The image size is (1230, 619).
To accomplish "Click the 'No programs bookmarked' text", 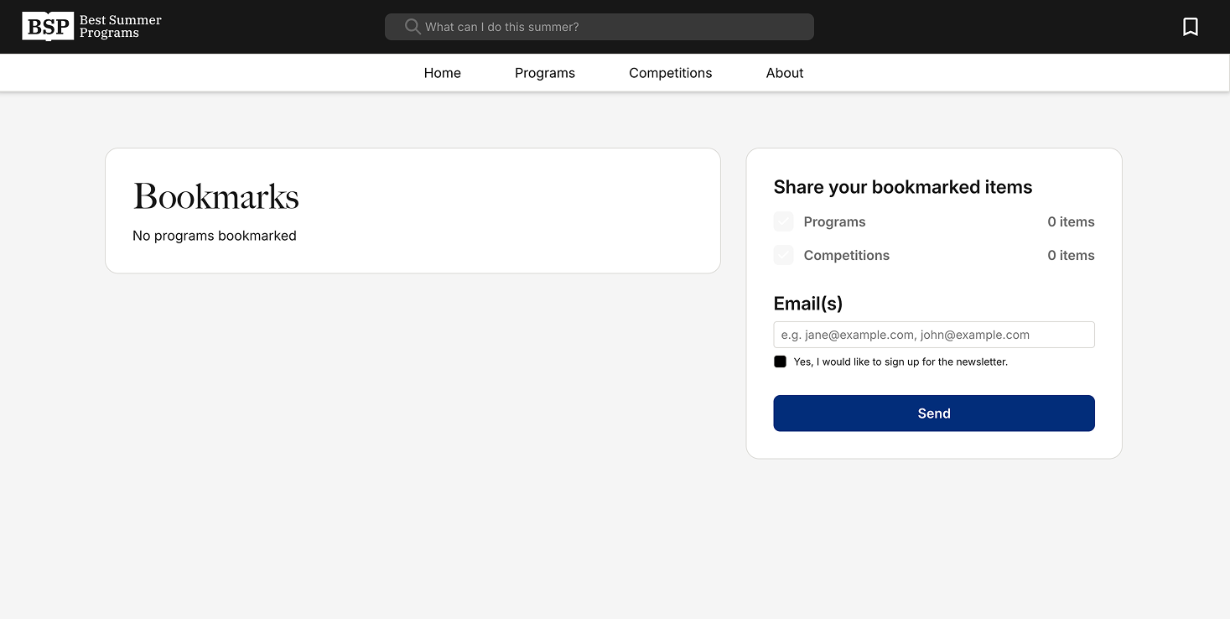I will pos(215,236).
